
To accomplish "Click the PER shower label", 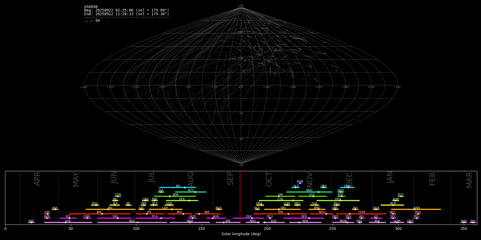I will [182, 199].
